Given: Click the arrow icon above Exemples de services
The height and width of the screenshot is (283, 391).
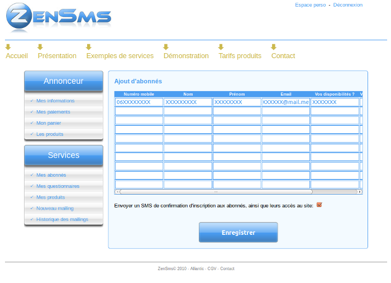Looking at the screenshot, I should tap(89, 47).
